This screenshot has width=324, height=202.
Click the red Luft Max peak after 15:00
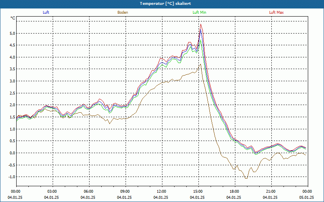click(x=201, y=24)
